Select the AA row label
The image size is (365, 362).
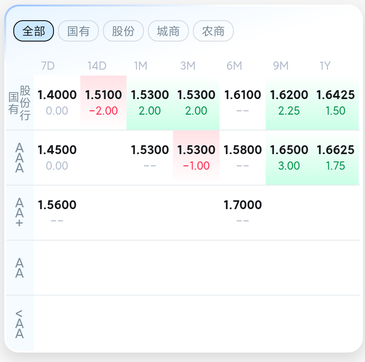click(x=20, y=268)
